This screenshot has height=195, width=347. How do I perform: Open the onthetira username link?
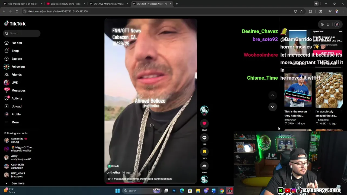113,173
